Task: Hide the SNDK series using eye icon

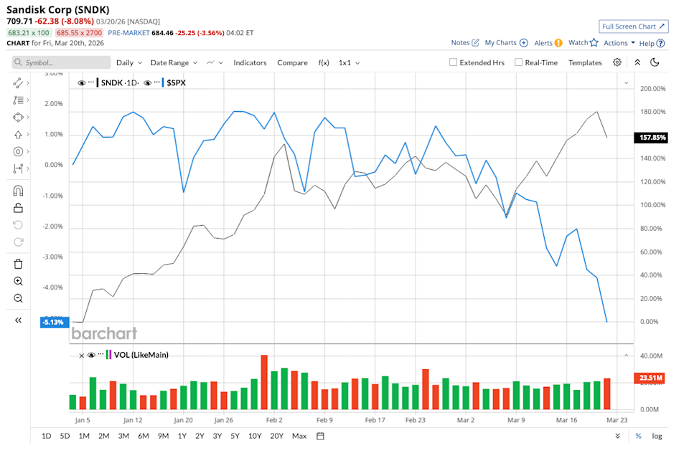Action: pyautogui.click(x=82, y=82)
